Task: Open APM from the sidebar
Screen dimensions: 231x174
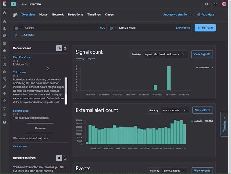Action: [x=4, y=79]
